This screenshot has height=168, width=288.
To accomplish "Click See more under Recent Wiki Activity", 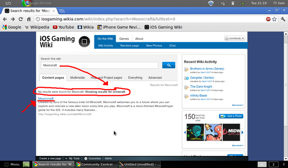I will point(238,105).
